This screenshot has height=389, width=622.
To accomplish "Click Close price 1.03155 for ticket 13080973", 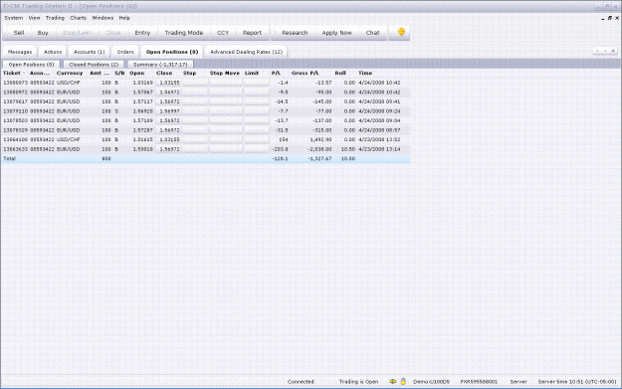I will tap(169, 83).
